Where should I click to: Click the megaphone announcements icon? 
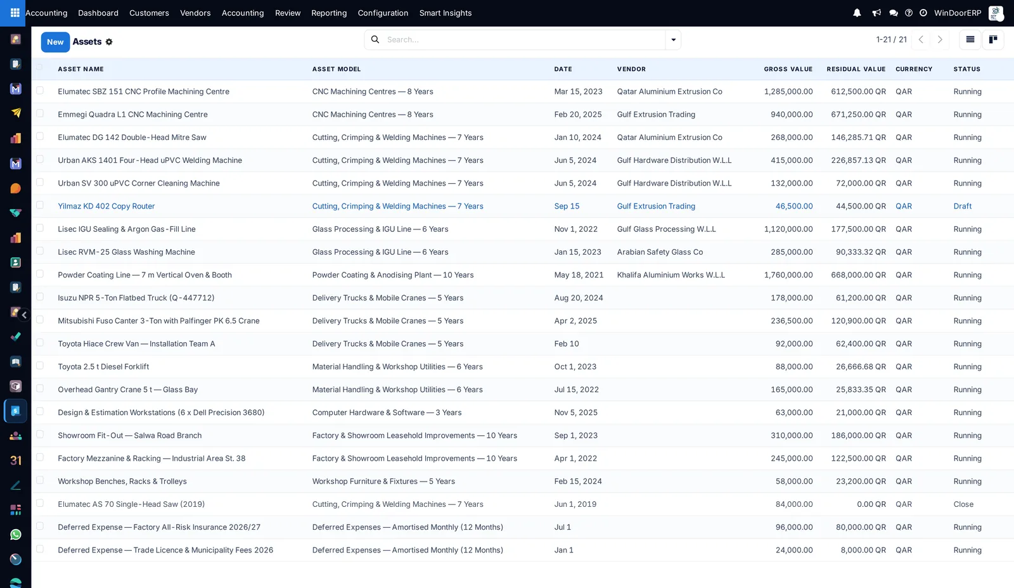[876, 13]
